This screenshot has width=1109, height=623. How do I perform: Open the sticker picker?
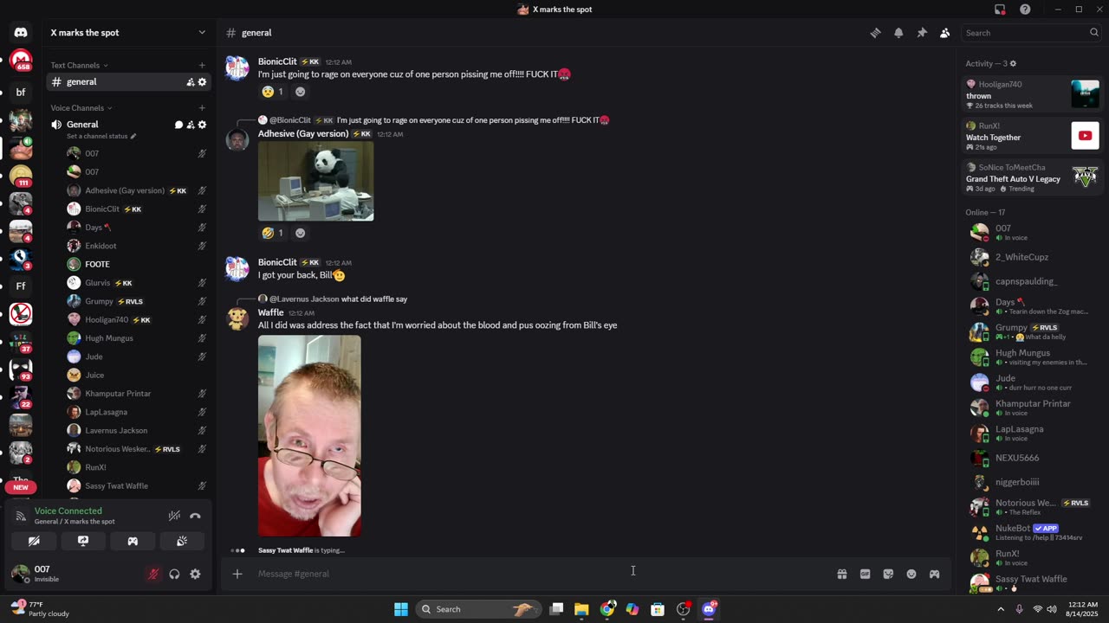[888, 574]
